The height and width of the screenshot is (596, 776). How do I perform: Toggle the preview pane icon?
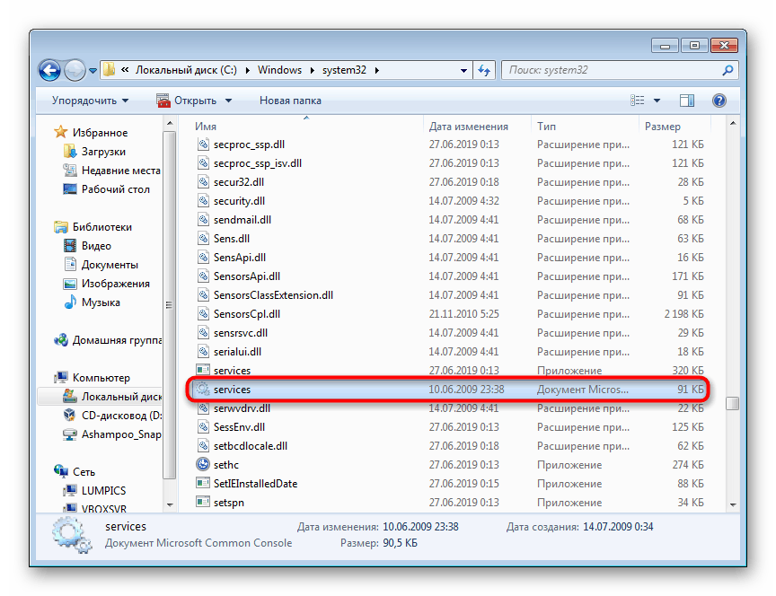point(687,101)
